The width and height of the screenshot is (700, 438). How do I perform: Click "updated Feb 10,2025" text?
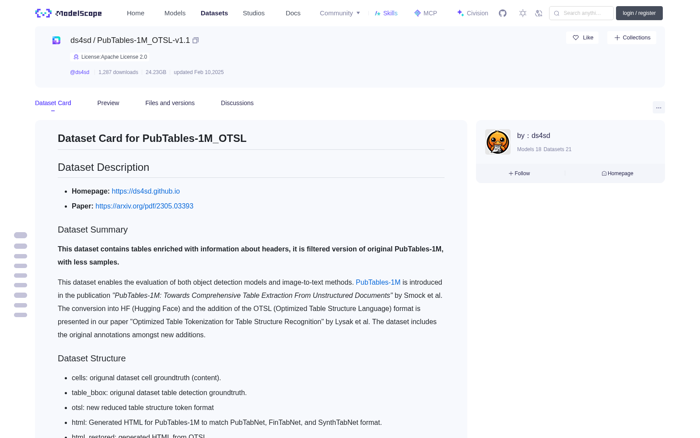(199, 72)
